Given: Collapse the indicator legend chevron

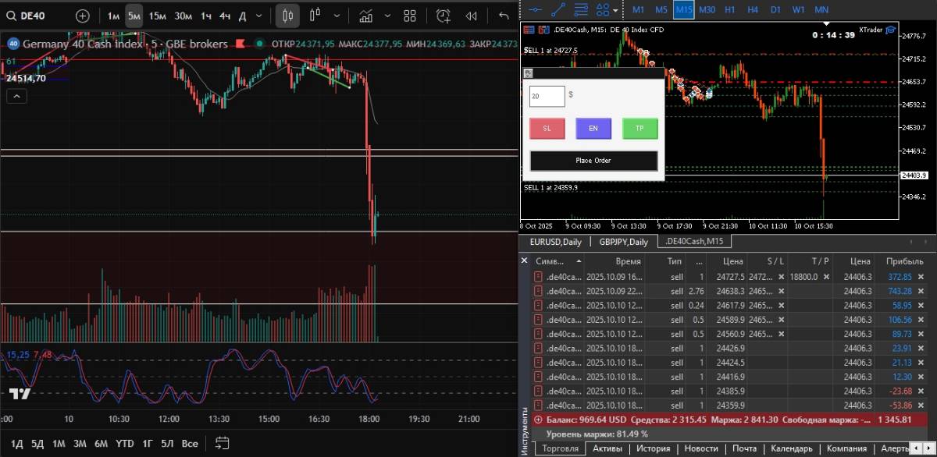Looking at the screenshot, I should tap(16, 96).
